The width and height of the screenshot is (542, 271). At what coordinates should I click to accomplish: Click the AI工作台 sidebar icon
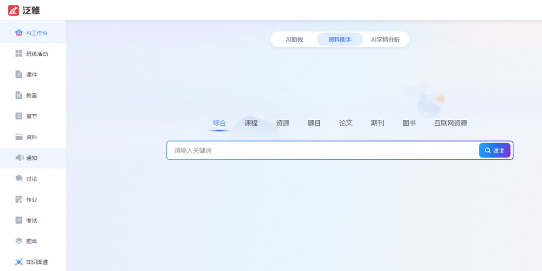(18, 33)
